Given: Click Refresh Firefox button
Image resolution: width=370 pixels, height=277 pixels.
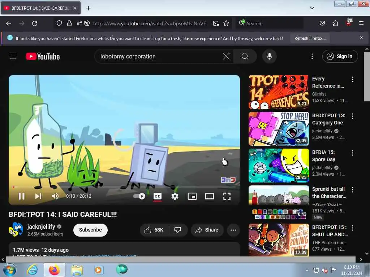Looking at the screenshot, I should (310, 38).
